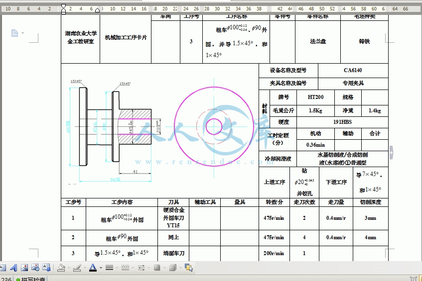Image resolution: width=422 pixels, height=281 pixels.
Task: Click the line color brush icon
Action: pyautogui.click(x=77, y=268)
